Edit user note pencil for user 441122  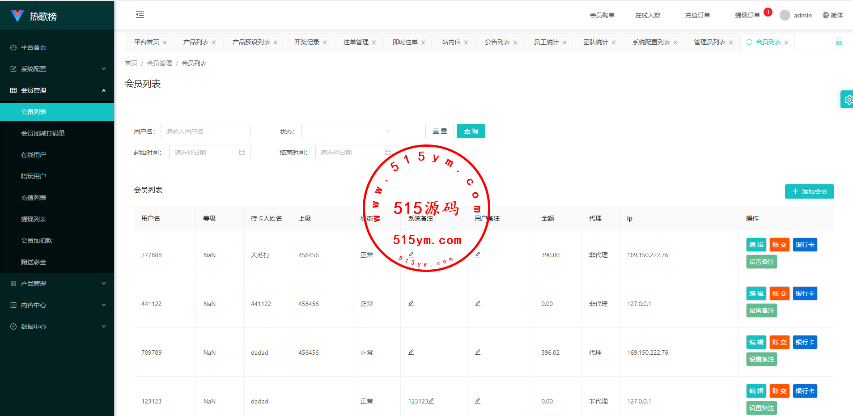tap(478, 303)
